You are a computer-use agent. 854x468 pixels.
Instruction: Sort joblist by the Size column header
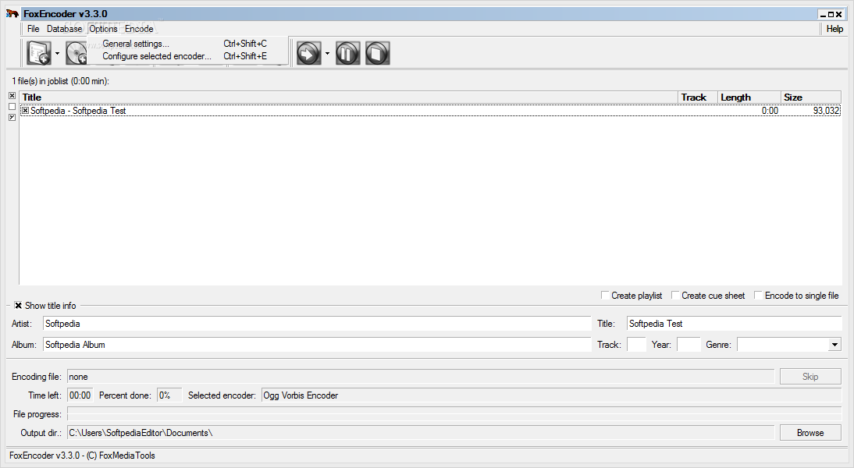811,97
